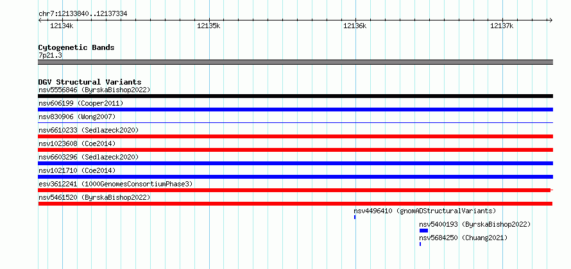Screen dimensions: 571x269
Task: Click the esv3612241 red variant bar
Action: pos(295,190)
